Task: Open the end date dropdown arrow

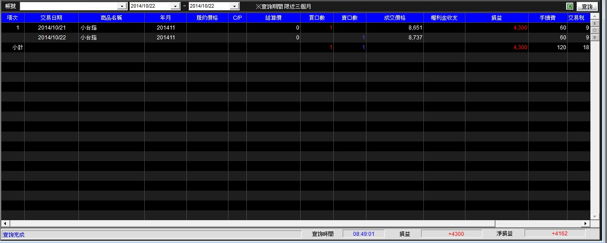Action: [235, 6]
